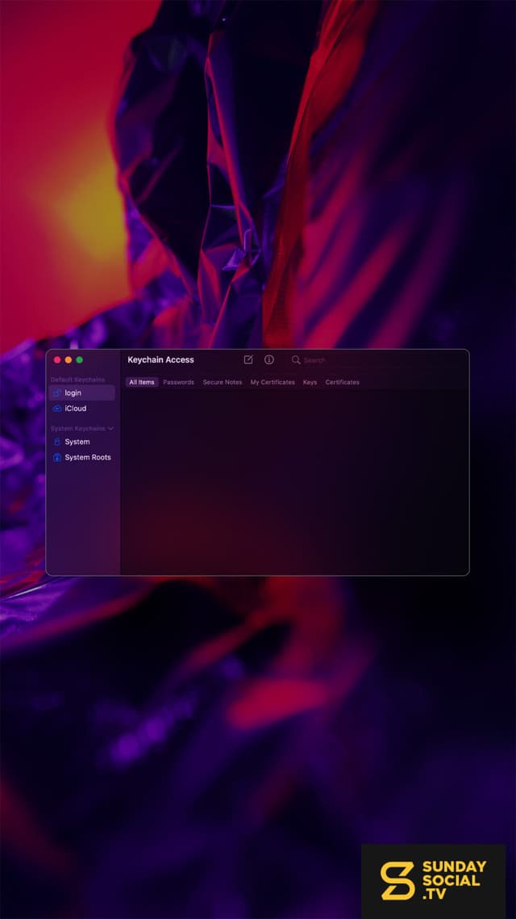This screenshot has width=516, height=919.
Task: Click the compose new item icon
Action: [x=248, y=360]
